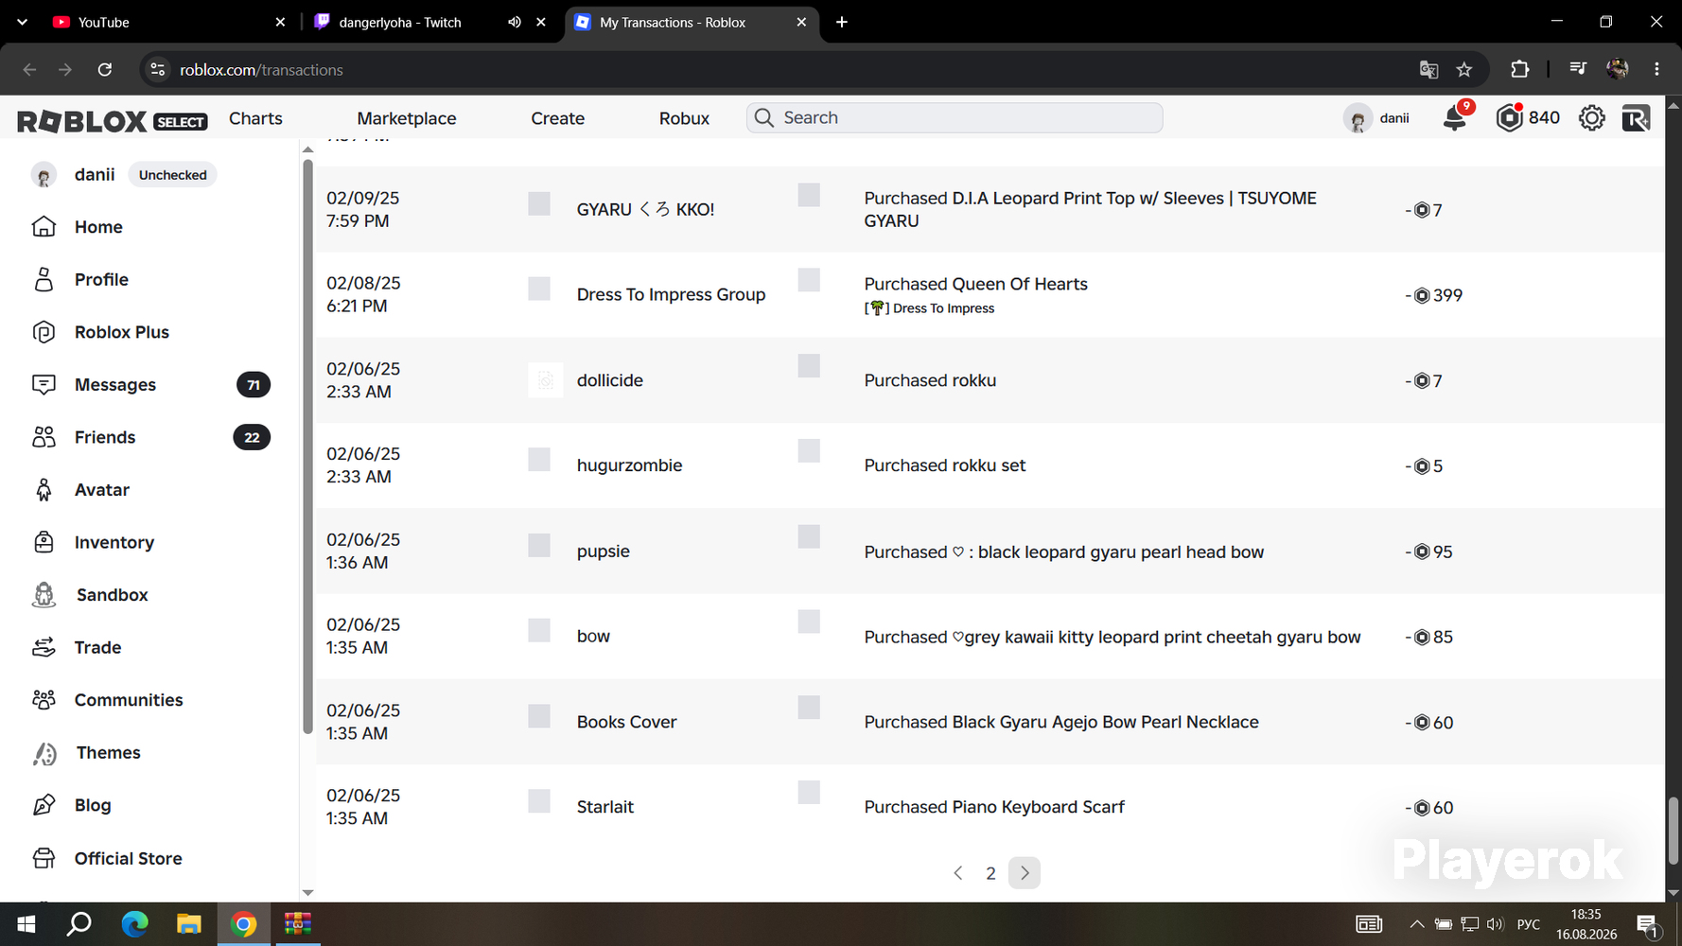This screenshot has height=946, width=1682.
Task: Translate this page icon in address bar
Action: coord(1428,70)
